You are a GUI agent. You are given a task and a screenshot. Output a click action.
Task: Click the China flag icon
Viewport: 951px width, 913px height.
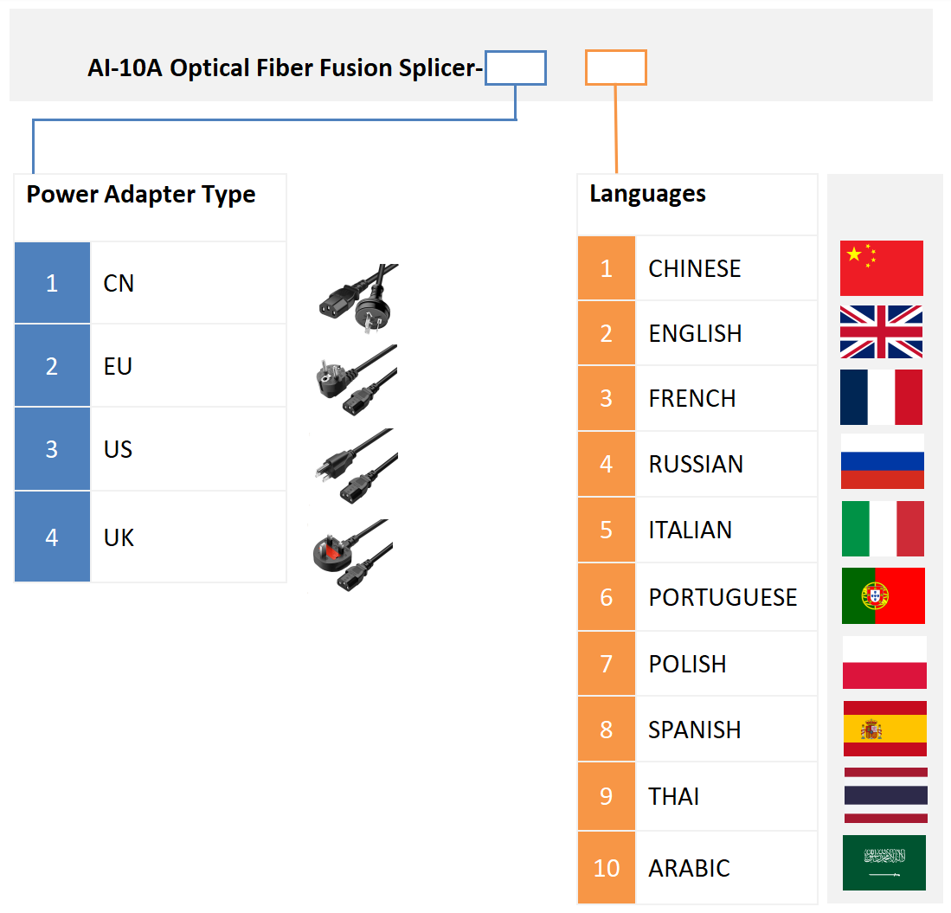(x=881, y=268)
